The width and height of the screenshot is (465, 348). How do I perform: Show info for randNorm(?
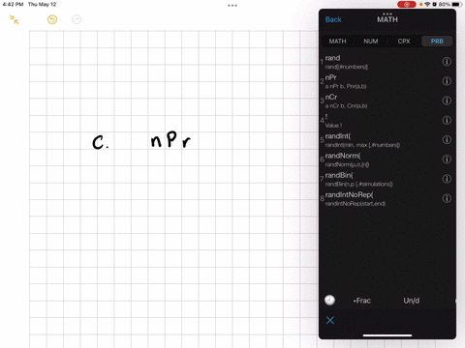[x=447, y=159]
